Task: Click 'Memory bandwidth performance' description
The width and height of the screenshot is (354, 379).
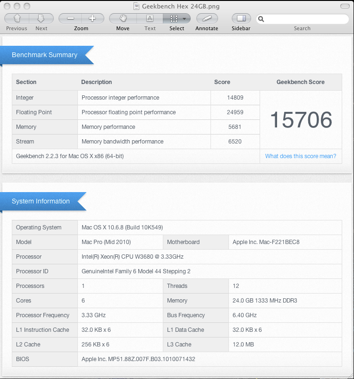Action: pos(123,142)
